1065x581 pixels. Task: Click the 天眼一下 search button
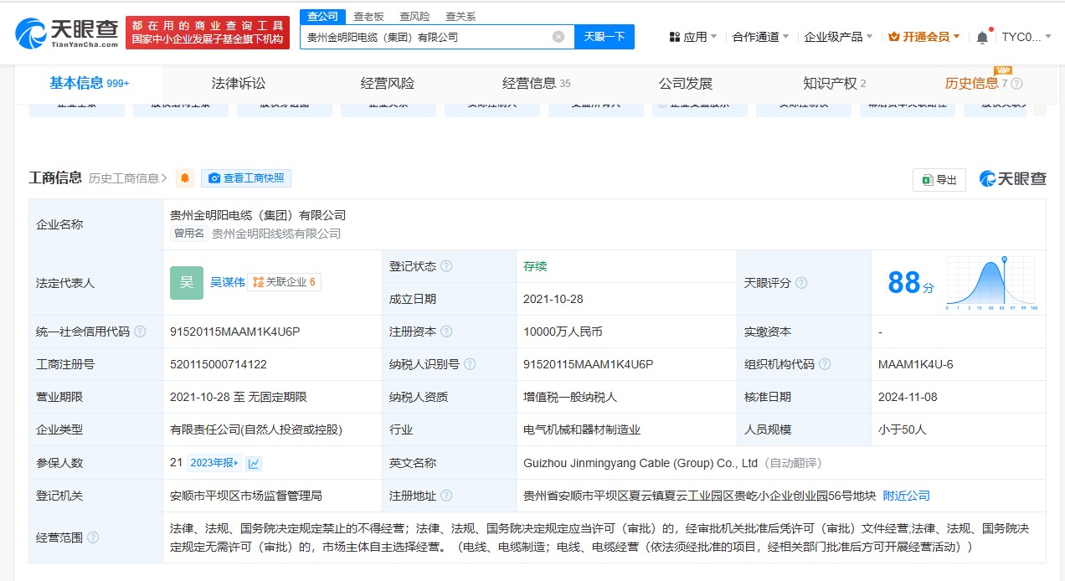pyautogui.click(x=605, y=37)
